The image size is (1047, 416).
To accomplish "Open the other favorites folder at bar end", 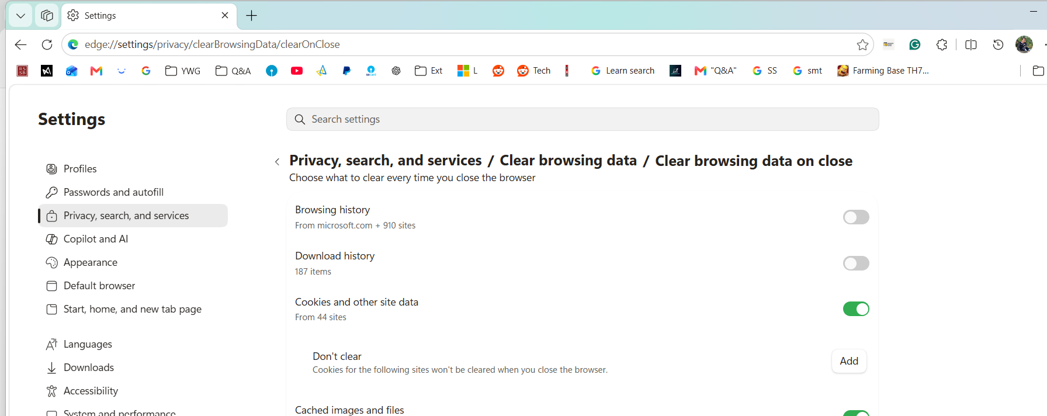I will [1038, 71].
